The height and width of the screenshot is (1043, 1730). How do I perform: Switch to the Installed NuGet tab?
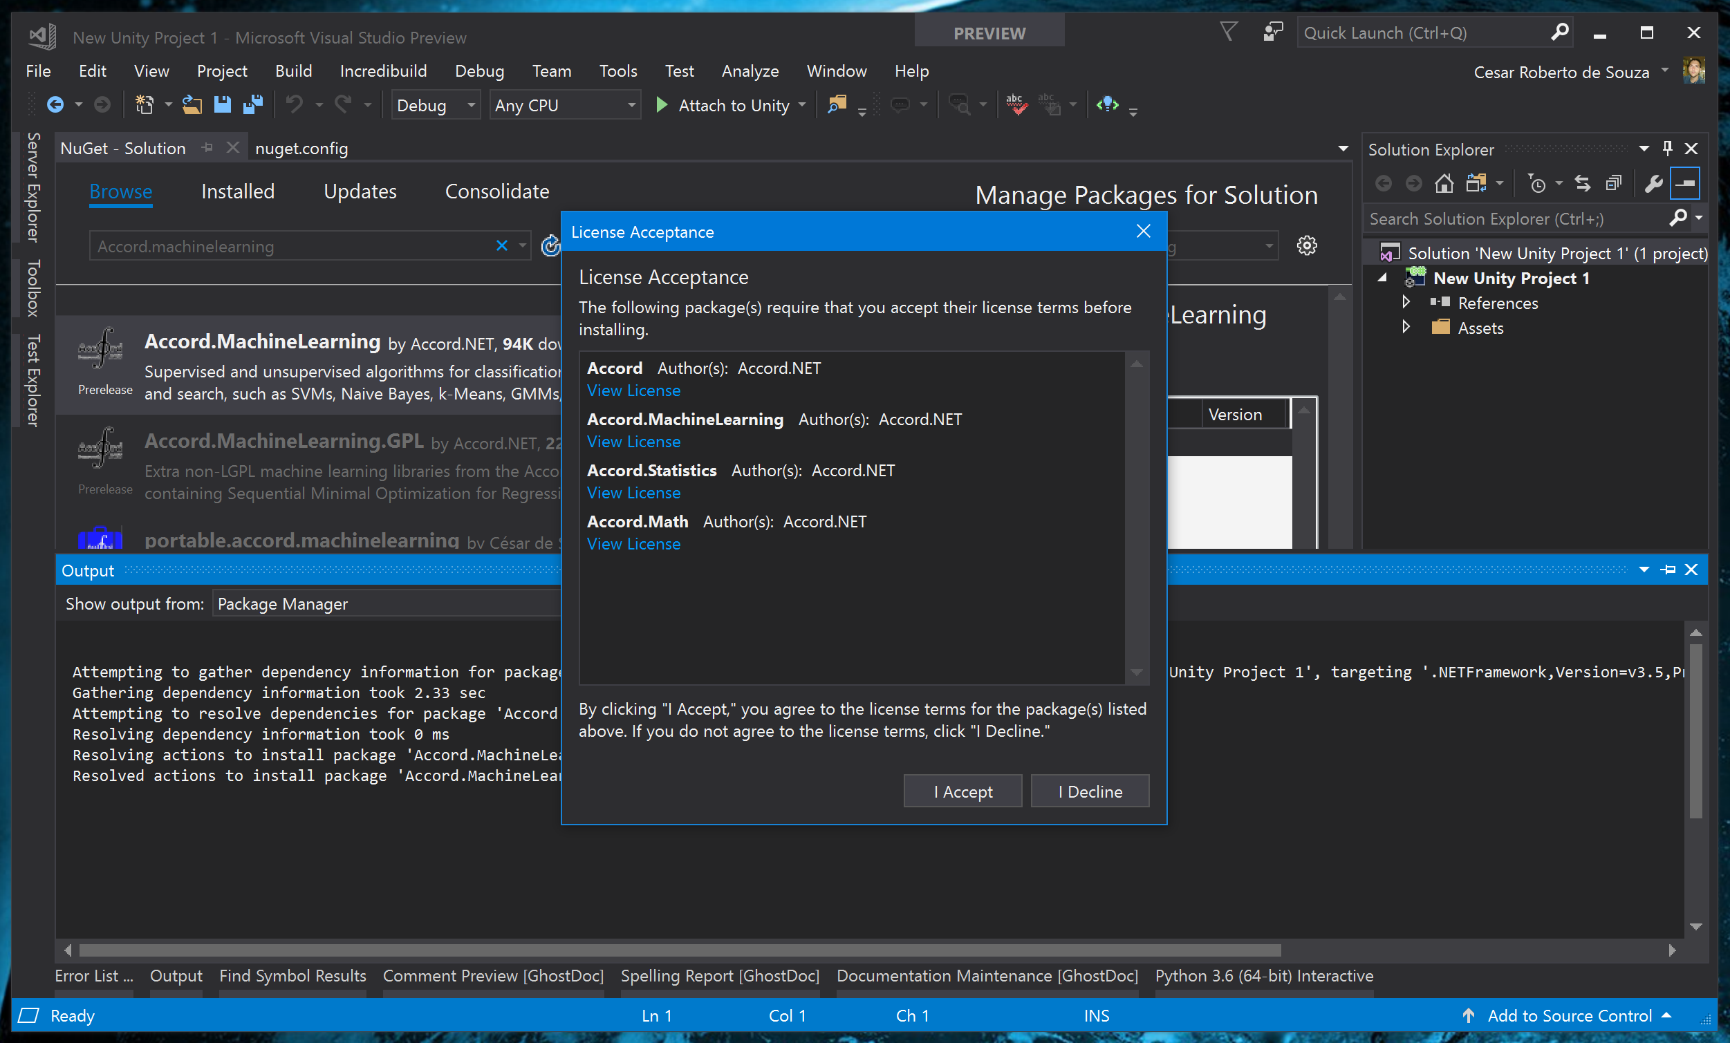[237, 191]
